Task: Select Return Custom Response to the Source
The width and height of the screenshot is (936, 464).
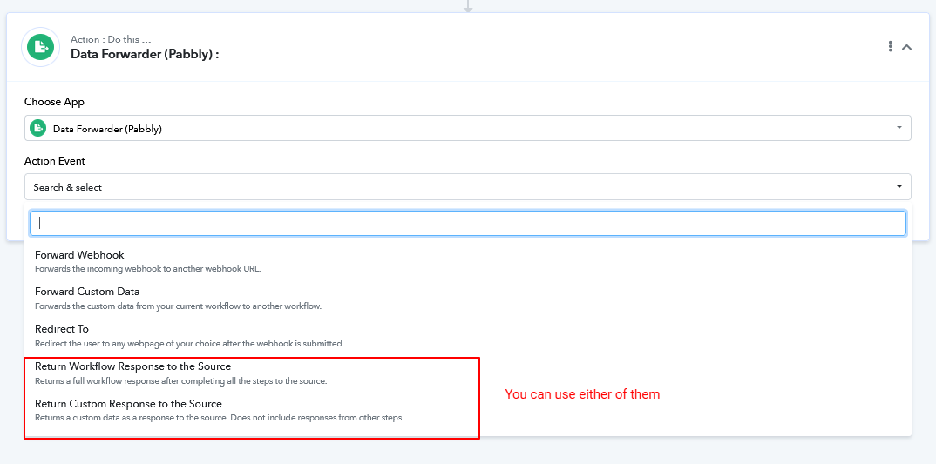Action: click(467, 410)
